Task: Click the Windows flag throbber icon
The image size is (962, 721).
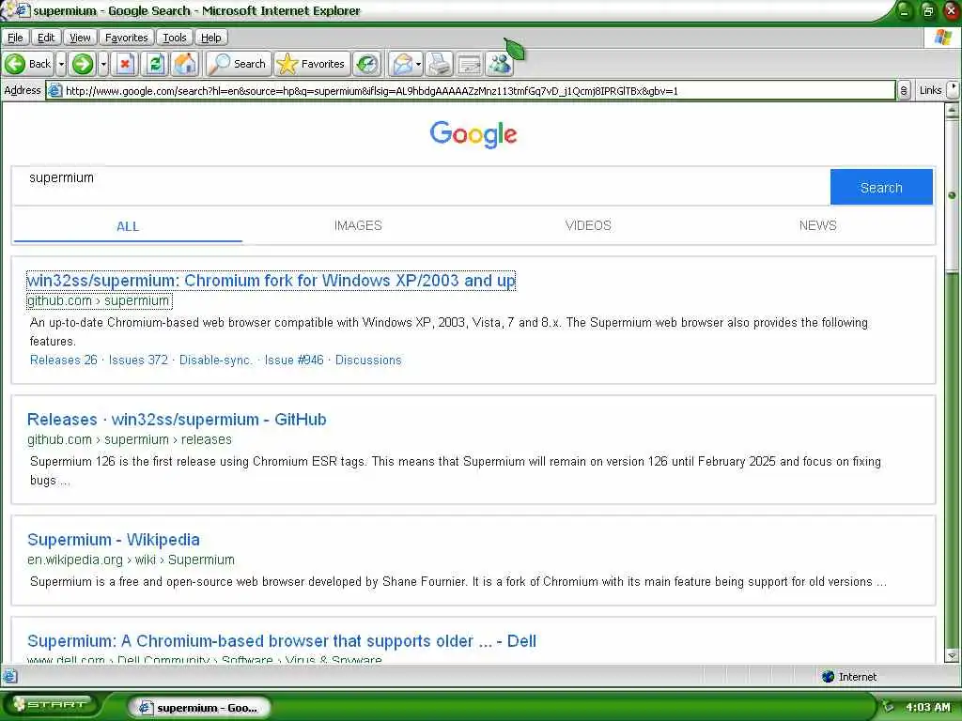Action: click(943, 37)
